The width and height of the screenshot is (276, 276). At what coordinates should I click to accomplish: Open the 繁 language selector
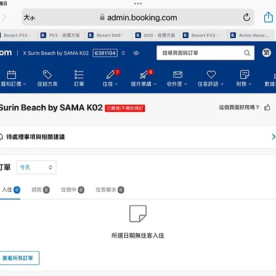click(x=267, y=53)
